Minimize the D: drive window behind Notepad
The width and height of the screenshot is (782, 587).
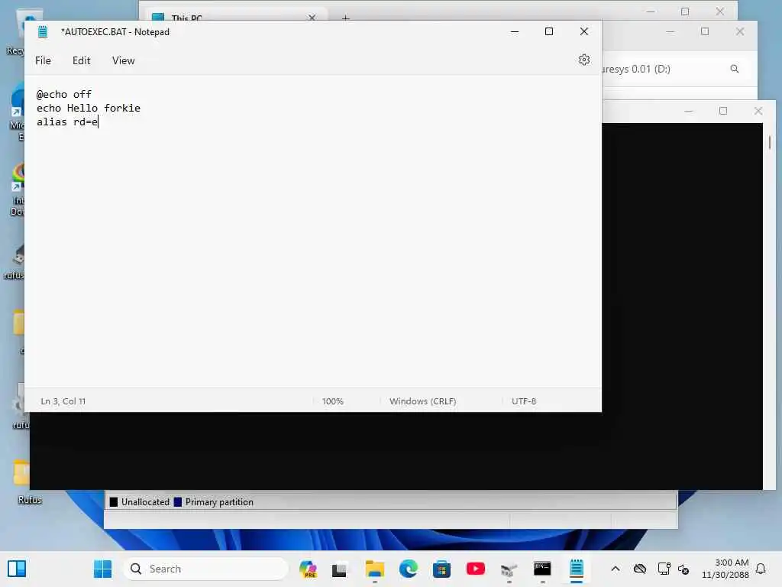point(671,31)
